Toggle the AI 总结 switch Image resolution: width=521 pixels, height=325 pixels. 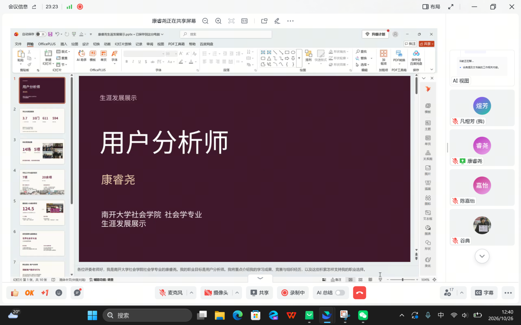click(x=340, y=293)
